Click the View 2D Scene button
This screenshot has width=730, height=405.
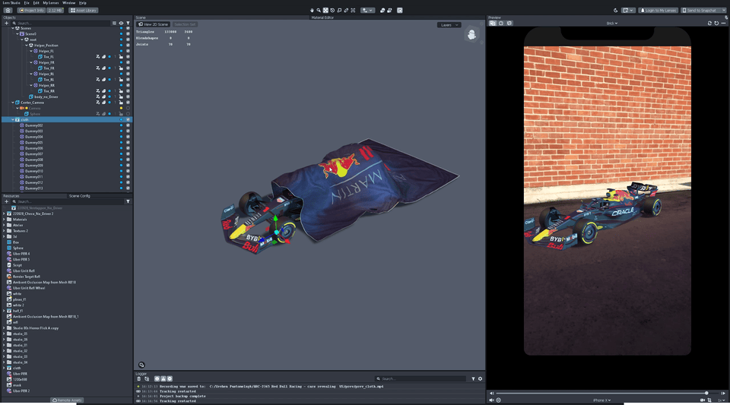(153, 24)
